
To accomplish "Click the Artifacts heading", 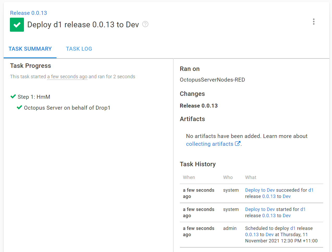I will tap(192, 119).
